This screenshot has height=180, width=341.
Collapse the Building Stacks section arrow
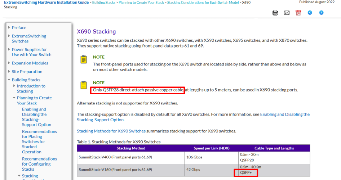[x=9, y=80]
